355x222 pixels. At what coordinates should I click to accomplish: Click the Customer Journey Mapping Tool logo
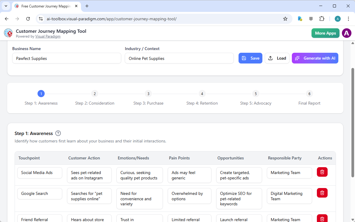point(8,33)
